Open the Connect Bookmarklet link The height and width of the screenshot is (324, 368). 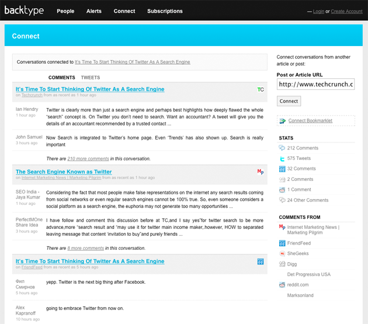coord(310,121)
